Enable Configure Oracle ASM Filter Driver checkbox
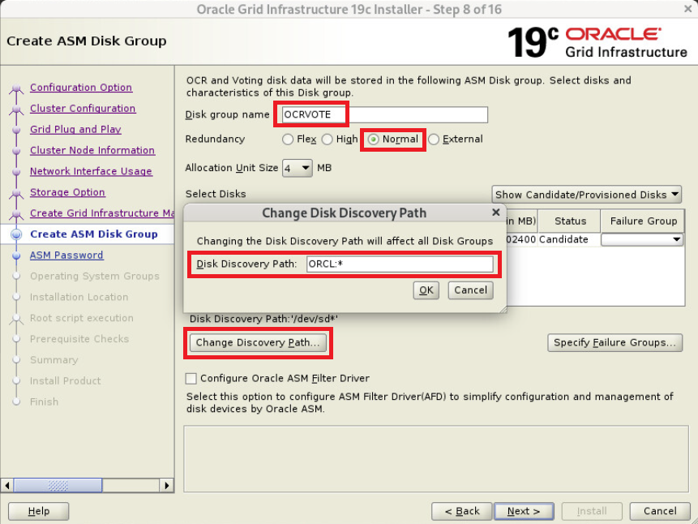The width and height of the screenshot is (698, 524). coord(191,378)
